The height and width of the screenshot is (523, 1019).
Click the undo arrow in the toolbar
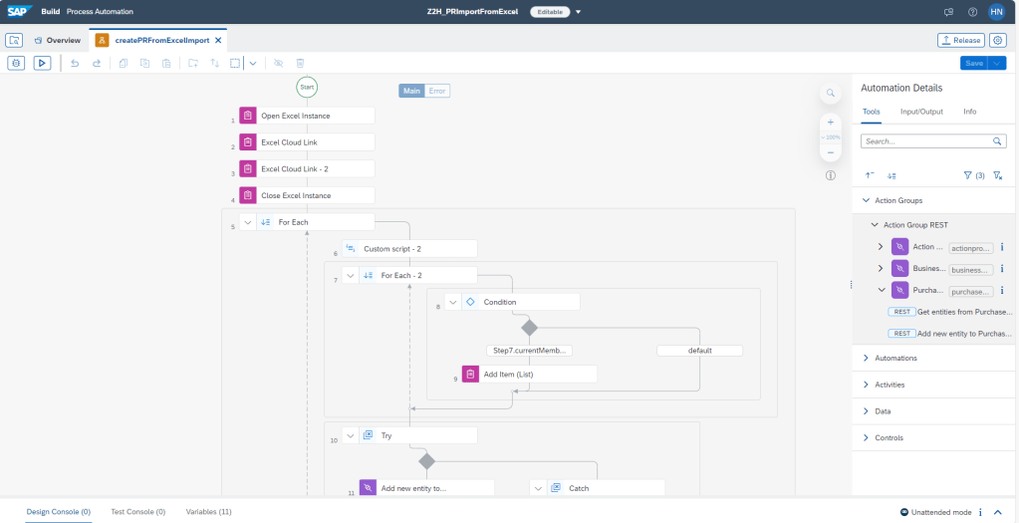click(x=75, y=63)
